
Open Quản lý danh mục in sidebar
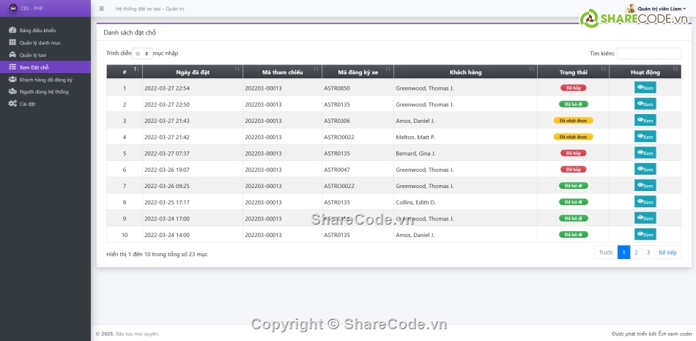45,43
